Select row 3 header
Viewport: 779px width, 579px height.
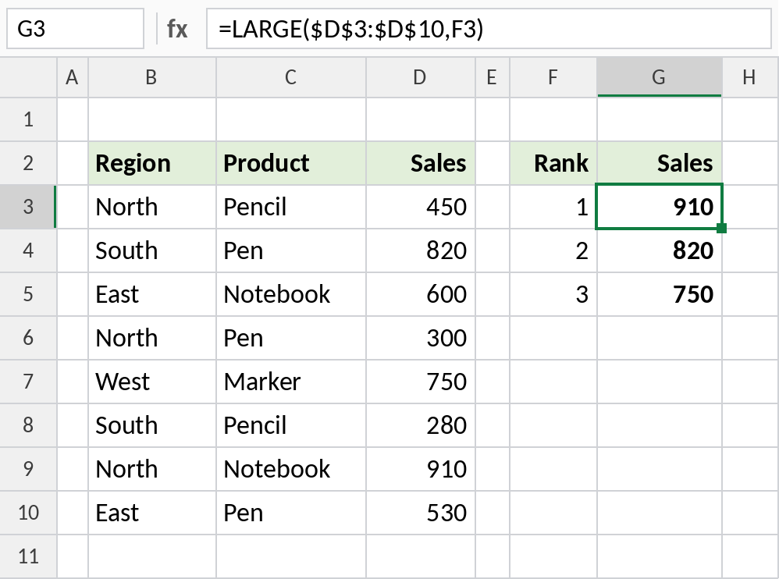click(x=28, y=207)
